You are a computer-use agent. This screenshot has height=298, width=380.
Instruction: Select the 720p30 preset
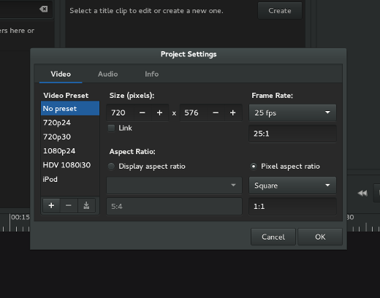pos(70,137)
